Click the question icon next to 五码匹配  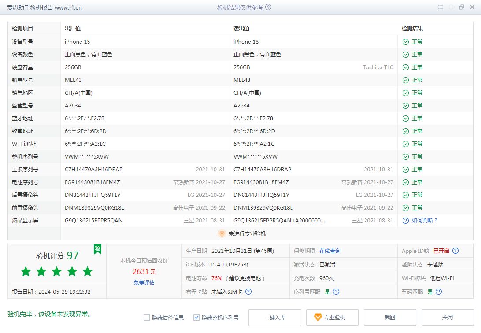pyautogui.click(x=439, y=292)
